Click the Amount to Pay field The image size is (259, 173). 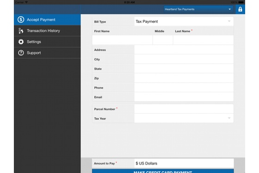pyautogui.click(x=184, y=163)
